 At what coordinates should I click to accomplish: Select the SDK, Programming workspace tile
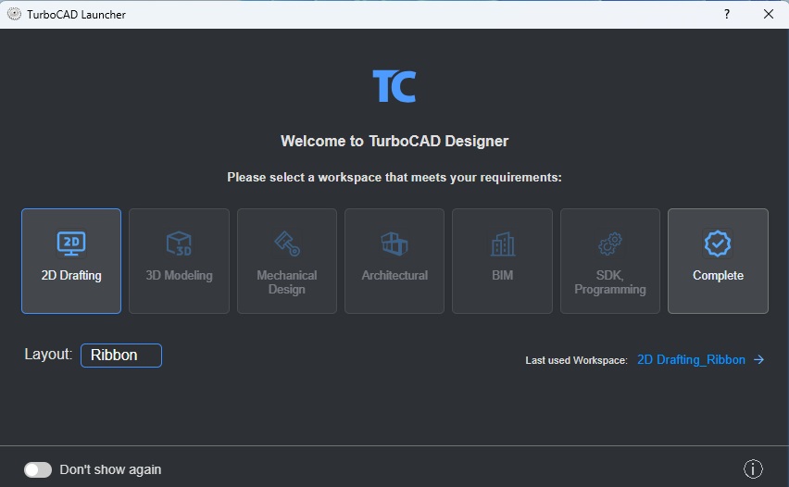610,261
